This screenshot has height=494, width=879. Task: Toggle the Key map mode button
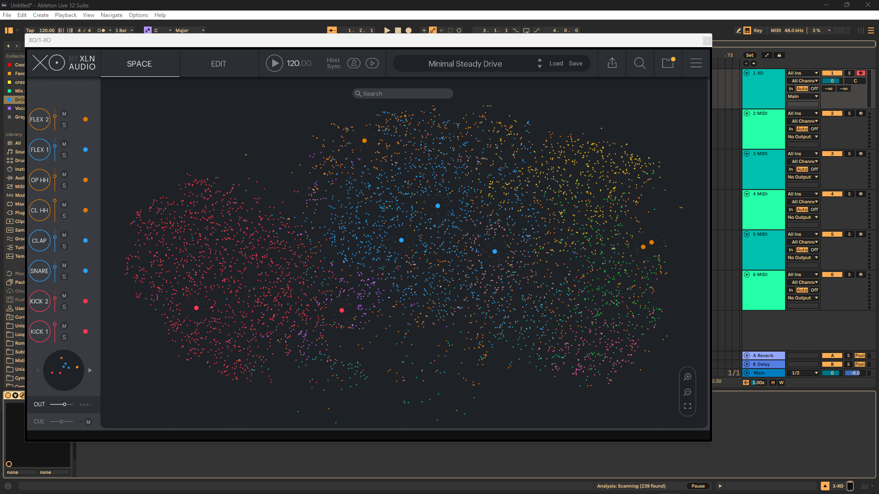point(758,30)
